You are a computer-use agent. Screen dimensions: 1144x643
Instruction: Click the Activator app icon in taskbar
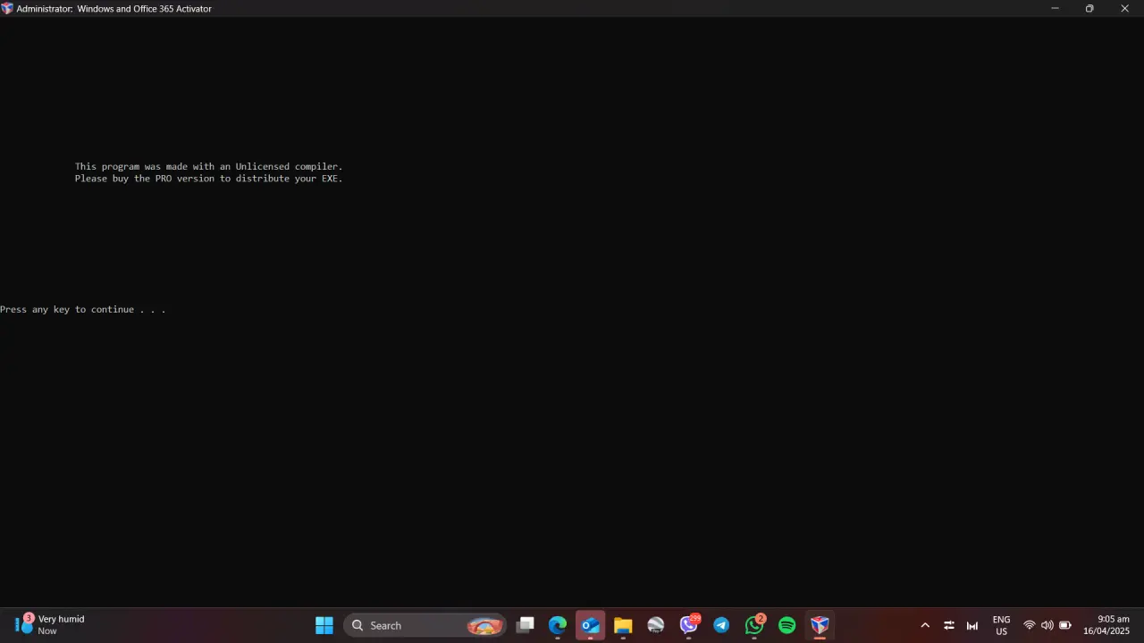(820, 625)
